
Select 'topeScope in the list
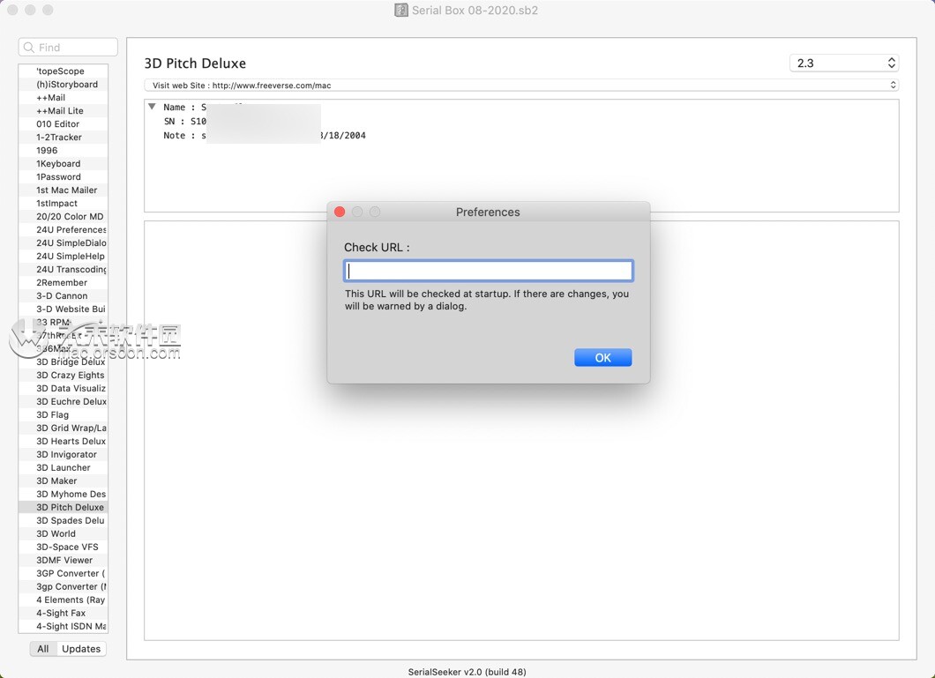pos(64,71)
